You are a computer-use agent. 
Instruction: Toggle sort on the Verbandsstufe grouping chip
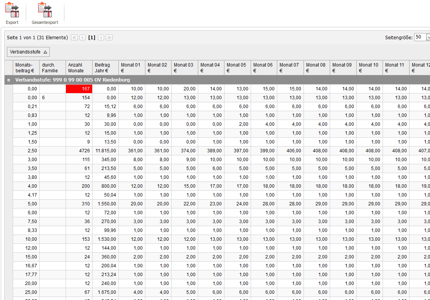coord(28,52)
